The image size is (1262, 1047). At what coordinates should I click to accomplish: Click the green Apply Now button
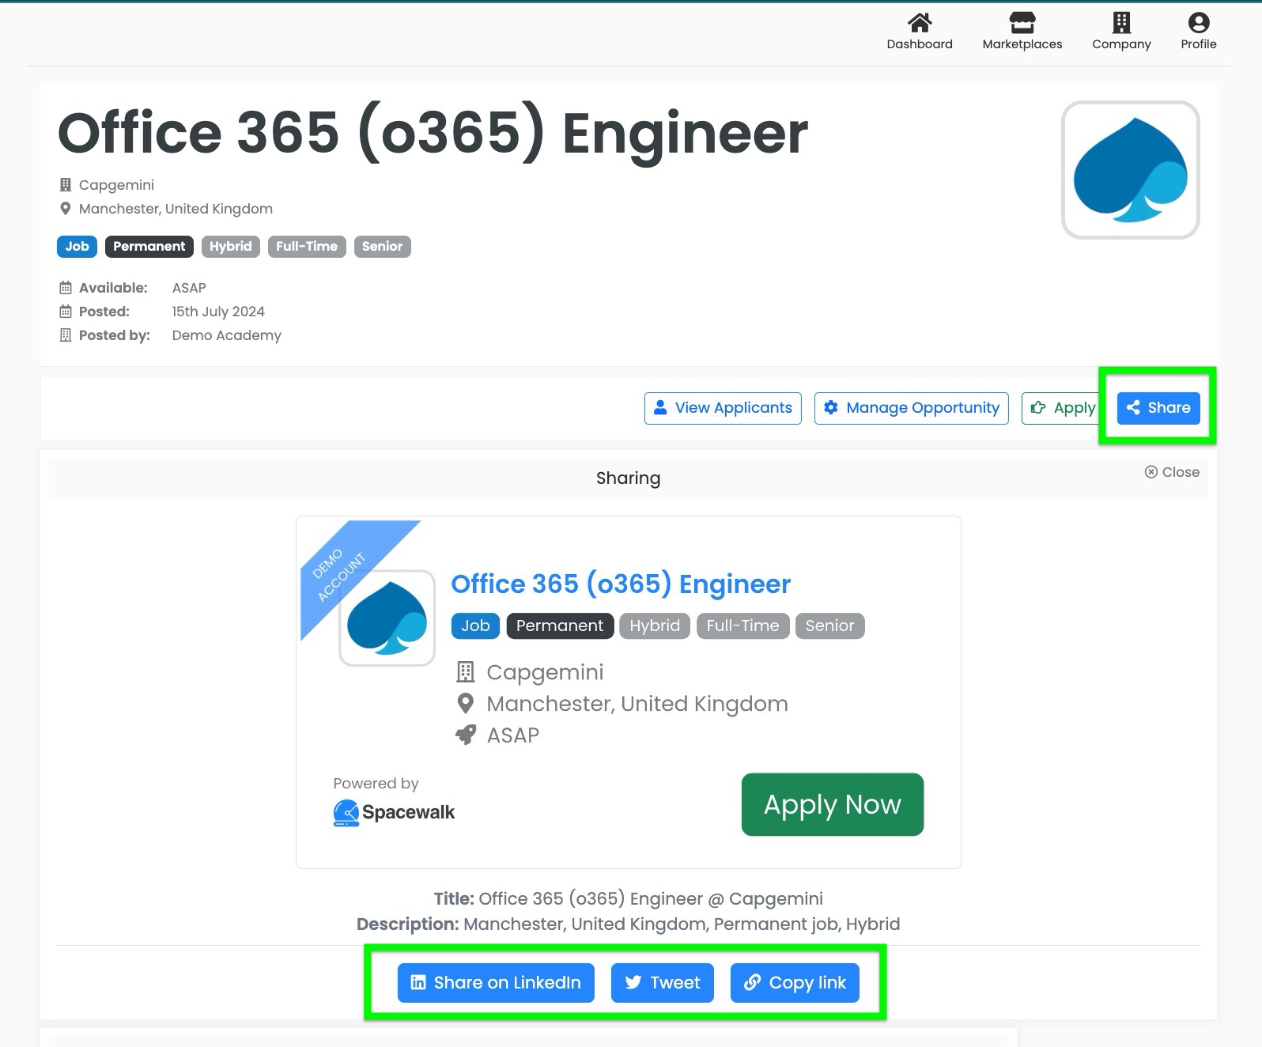(832, 804)
